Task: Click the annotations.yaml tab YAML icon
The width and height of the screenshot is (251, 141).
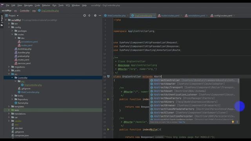Action: point(186,16)
